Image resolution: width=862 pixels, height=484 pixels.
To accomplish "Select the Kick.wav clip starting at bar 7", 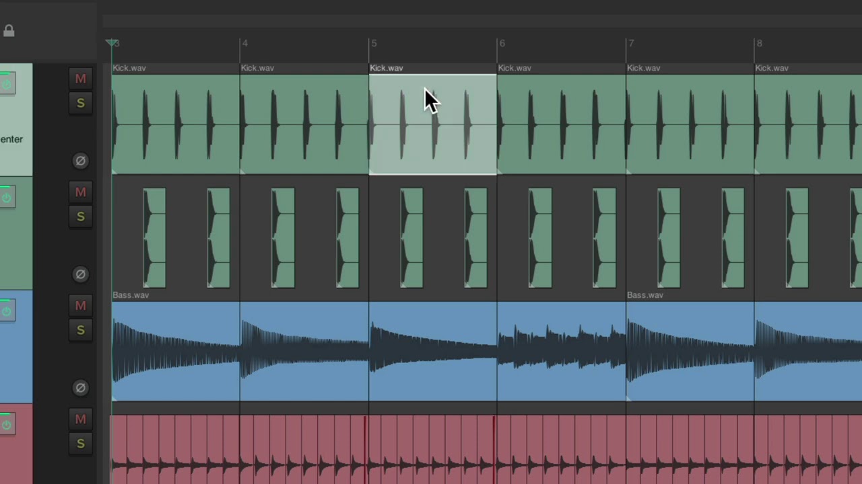I will coord(690,124).
